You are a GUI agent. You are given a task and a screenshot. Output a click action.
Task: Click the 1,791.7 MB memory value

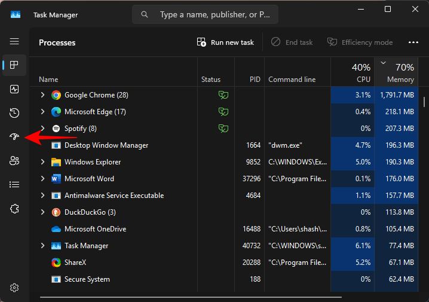(397, 95)
